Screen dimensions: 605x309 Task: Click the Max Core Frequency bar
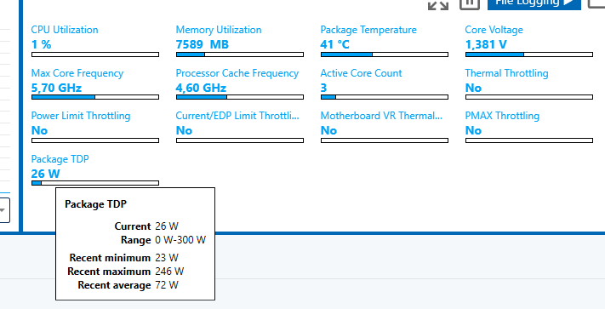(x=95, y=97)
